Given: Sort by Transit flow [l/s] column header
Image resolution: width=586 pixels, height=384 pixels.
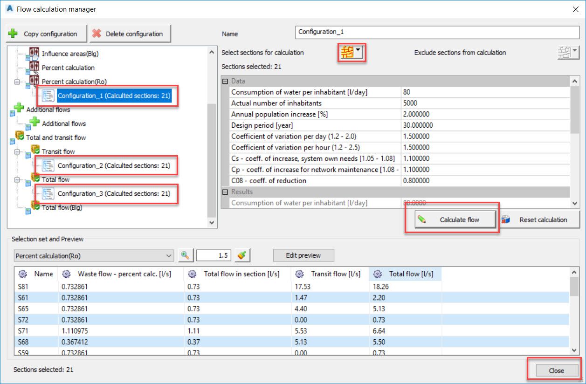Looking at the screenshot, I should point(330,274).
